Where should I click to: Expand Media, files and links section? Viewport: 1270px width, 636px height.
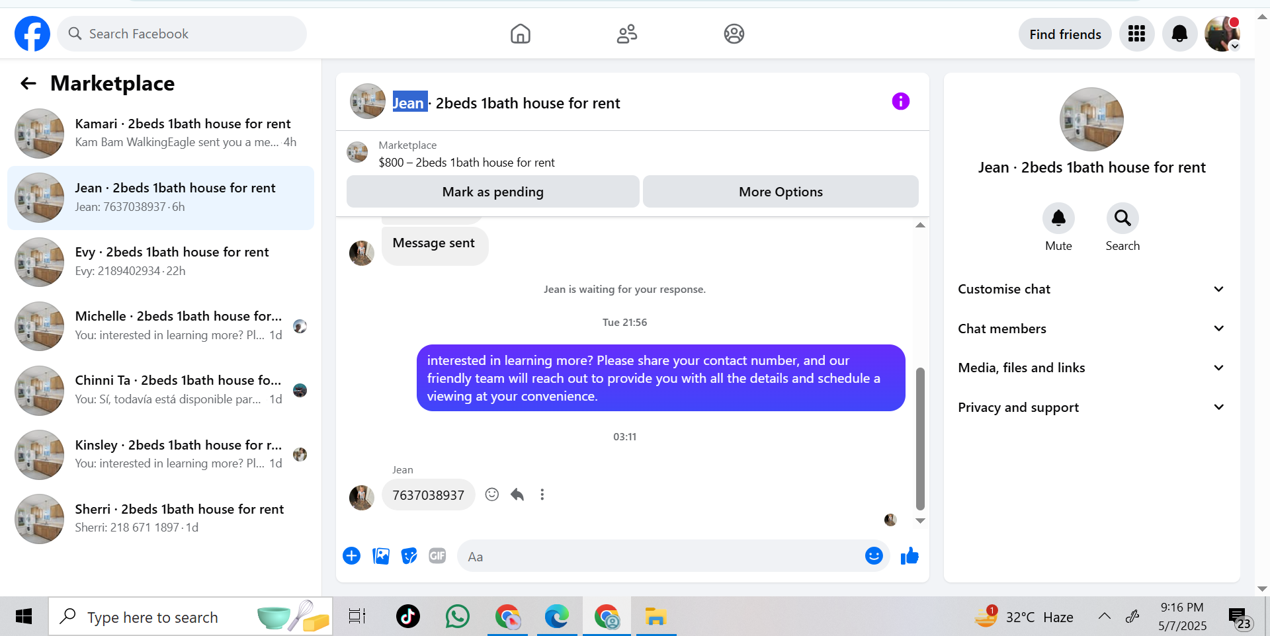[x=1091, y=368]
